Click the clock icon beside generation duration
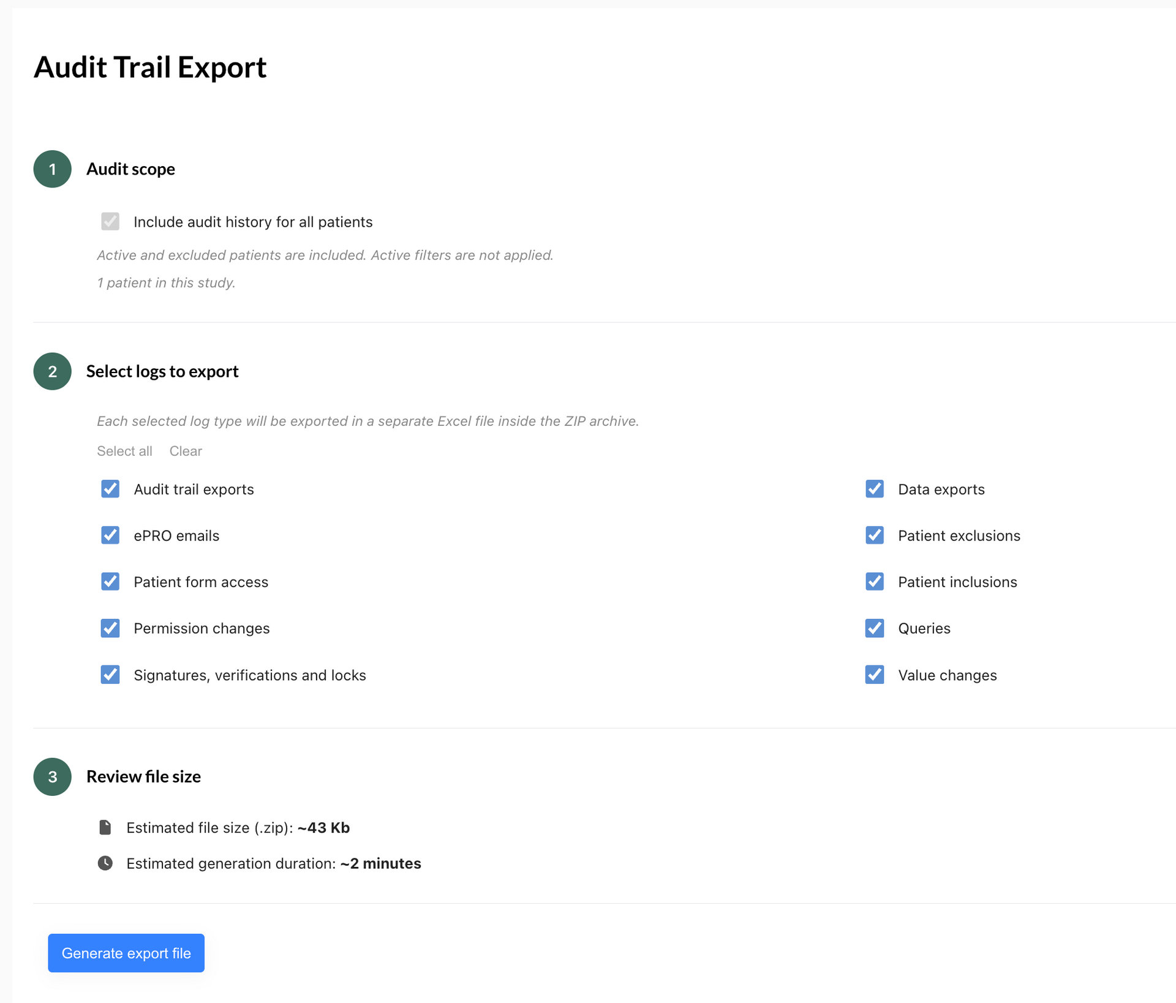This screenshot has width=1176, height=1003. point(105,863)
